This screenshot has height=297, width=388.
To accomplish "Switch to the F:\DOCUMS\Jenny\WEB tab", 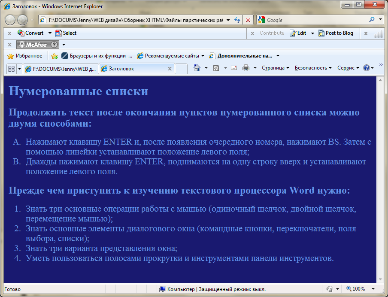I will [60, 69].
